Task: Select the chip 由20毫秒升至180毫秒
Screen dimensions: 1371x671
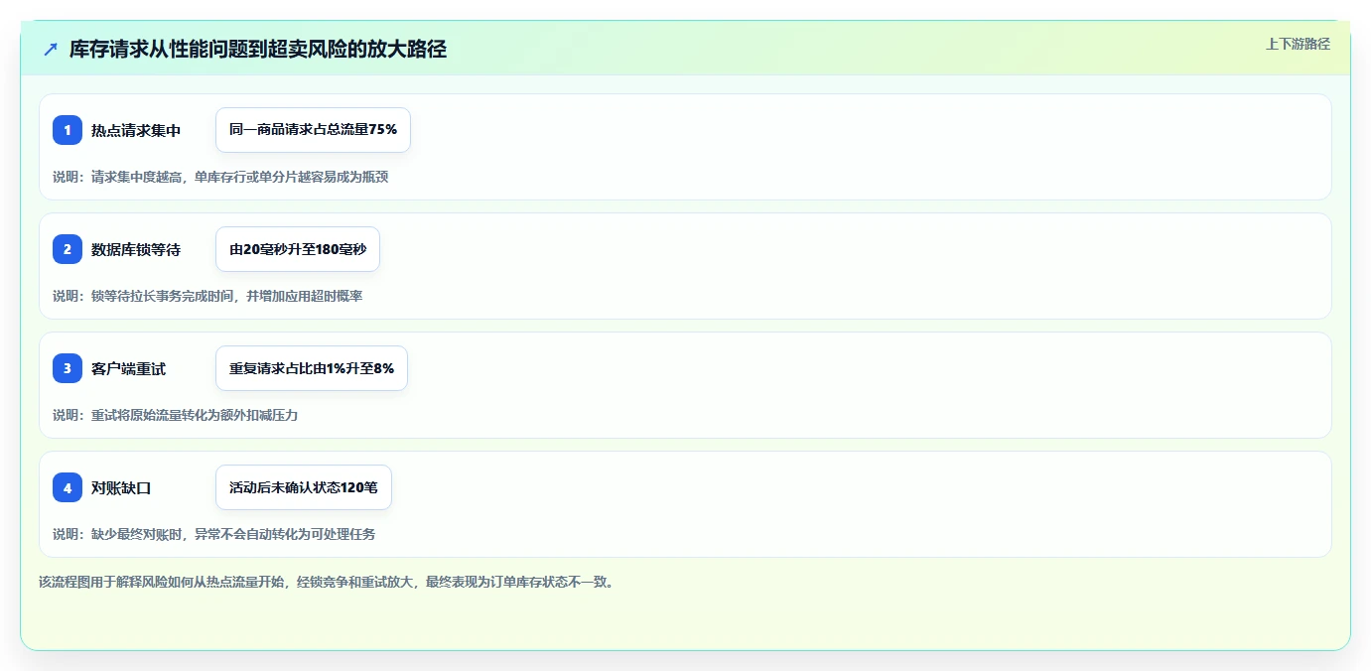Action: point(298,249)
